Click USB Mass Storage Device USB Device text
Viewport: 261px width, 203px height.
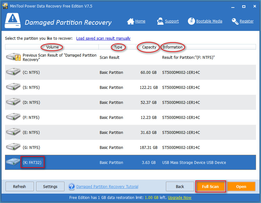194,163
